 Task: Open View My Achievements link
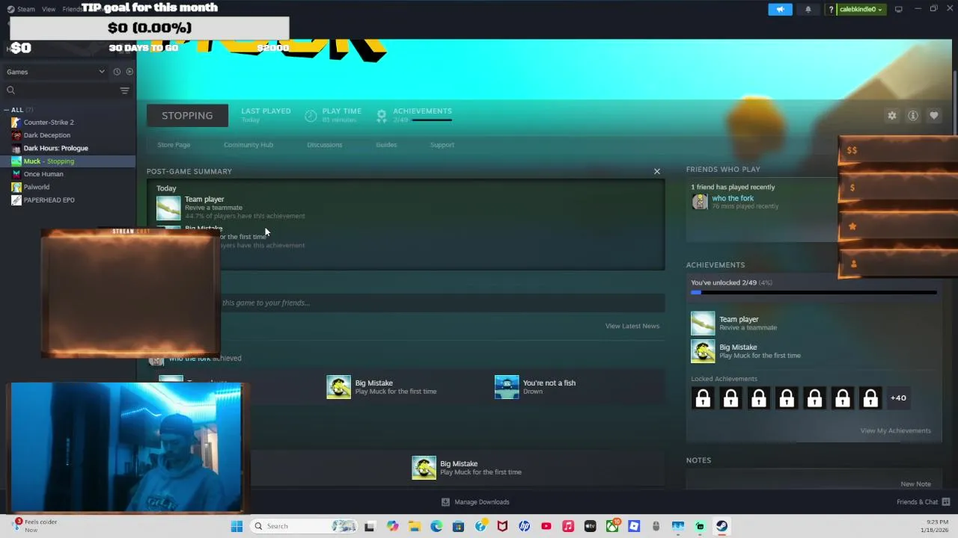[x=895, y=430]
